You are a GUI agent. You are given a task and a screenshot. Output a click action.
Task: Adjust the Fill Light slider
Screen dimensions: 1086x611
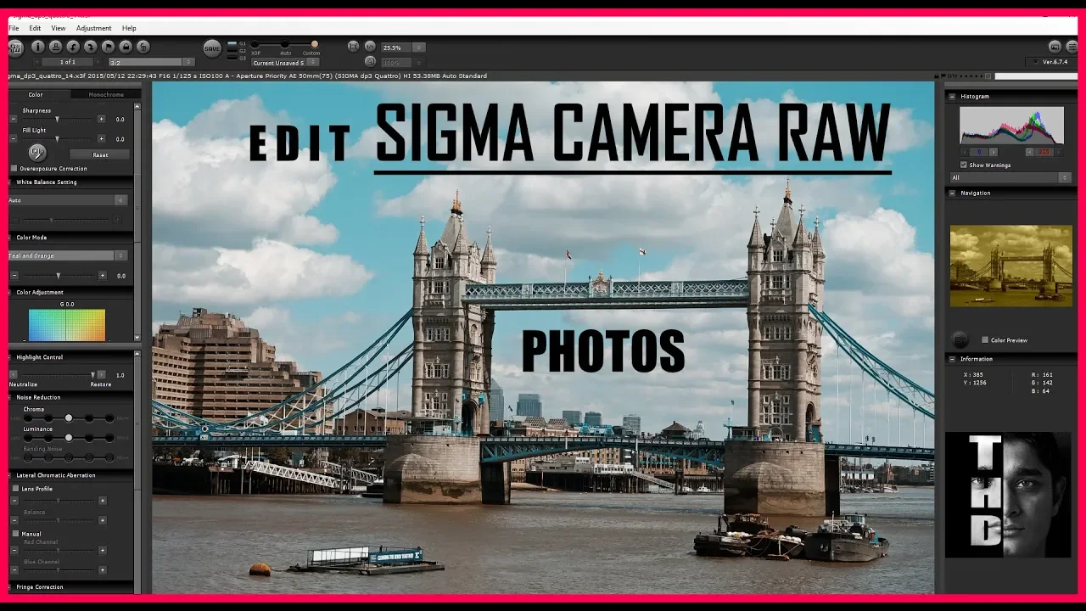[x=58, y=138]
